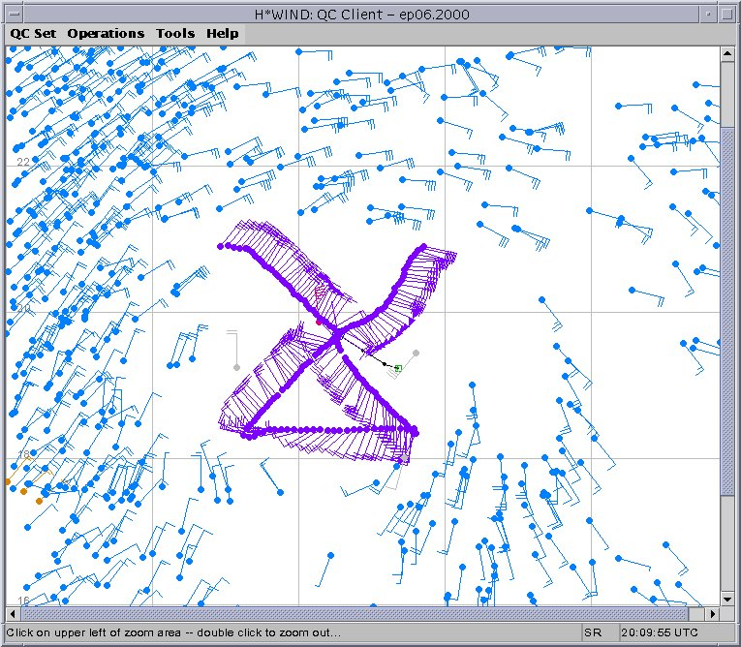Open the Help menu

[222, 33]
